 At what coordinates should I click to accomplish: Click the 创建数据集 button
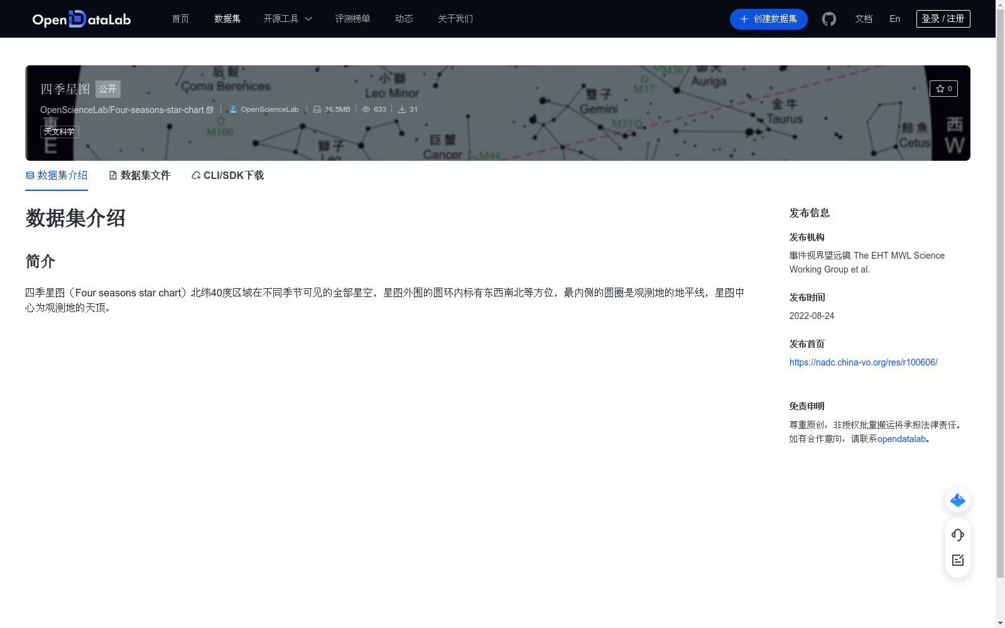click(x=769, y=19)
